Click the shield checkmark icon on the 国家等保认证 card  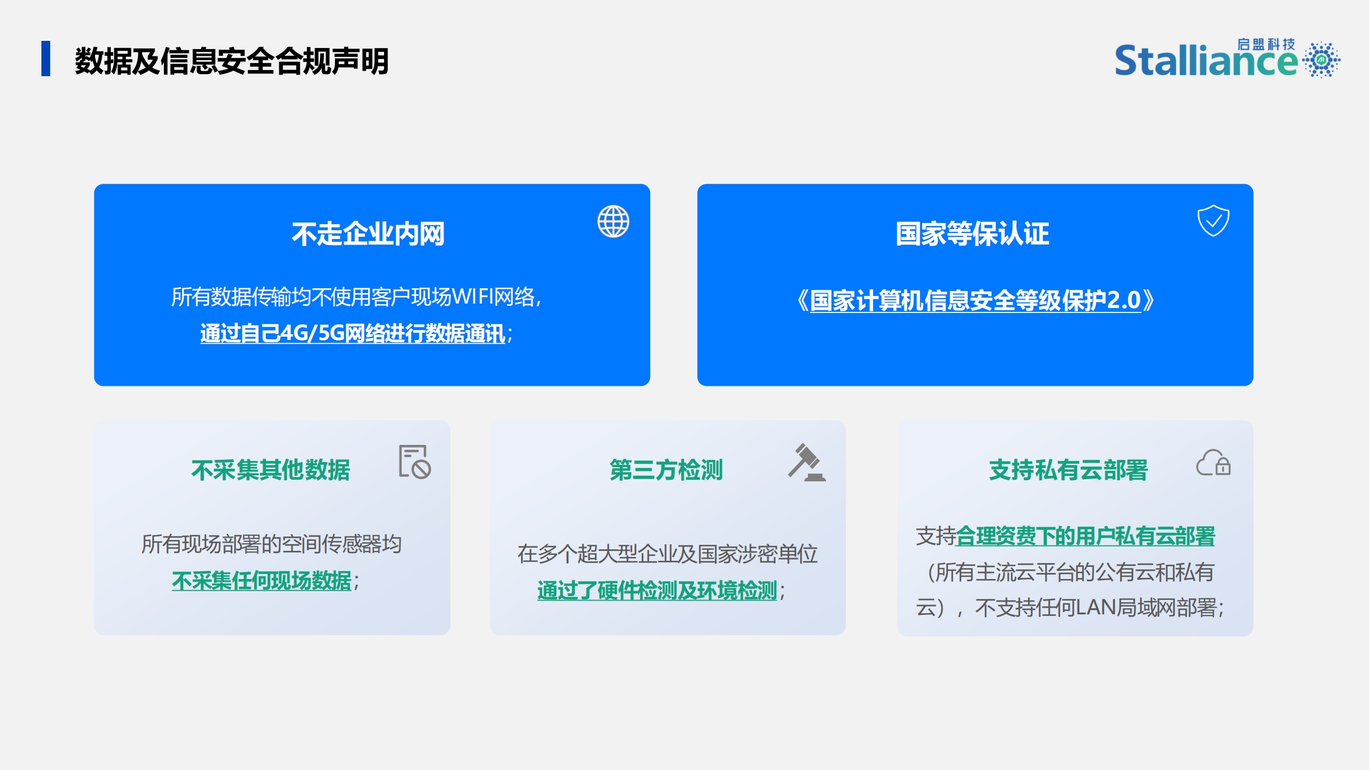pos(1213,220)
